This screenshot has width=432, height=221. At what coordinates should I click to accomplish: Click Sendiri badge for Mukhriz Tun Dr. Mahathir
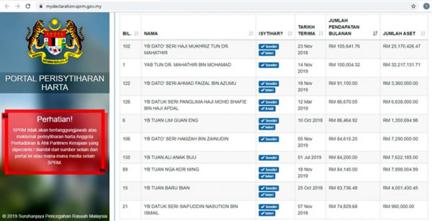[x=268, y=46]
